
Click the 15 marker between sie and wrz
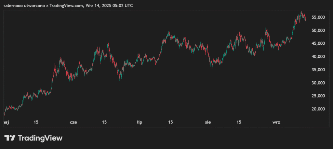click(239, 122)
